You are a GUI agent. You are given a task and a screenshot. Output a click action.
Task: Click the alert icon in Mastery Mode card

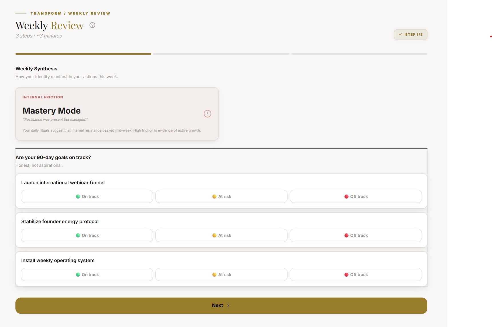[x=207, y=114]
